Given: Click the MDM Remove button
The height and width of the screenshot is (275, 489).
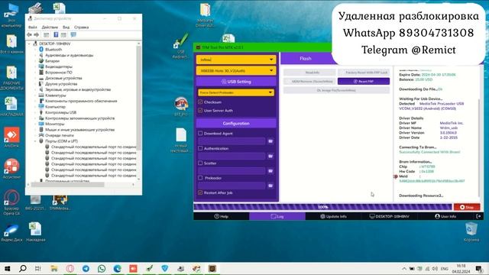Looking at the screenshot, I should [x=309, y=82].
